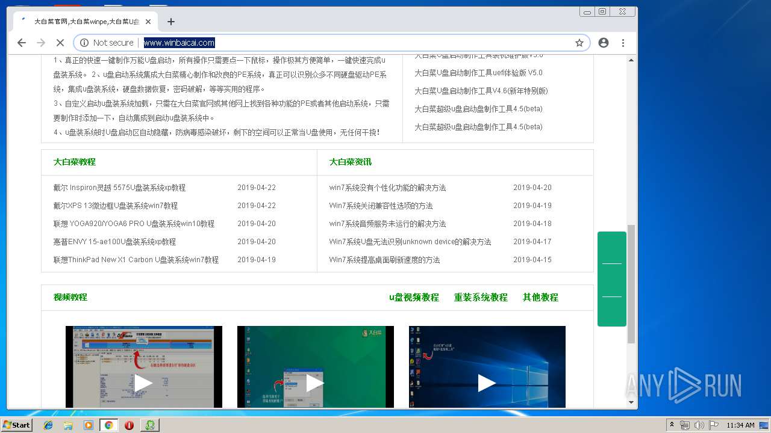Open the 视频教程 section heading
The width and height of the screenshot is (771, 433).
[x=70, y=297]
